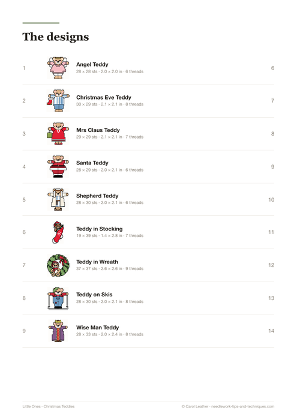Open the Angel Teddy bear thumbnail

coord(58,68)
